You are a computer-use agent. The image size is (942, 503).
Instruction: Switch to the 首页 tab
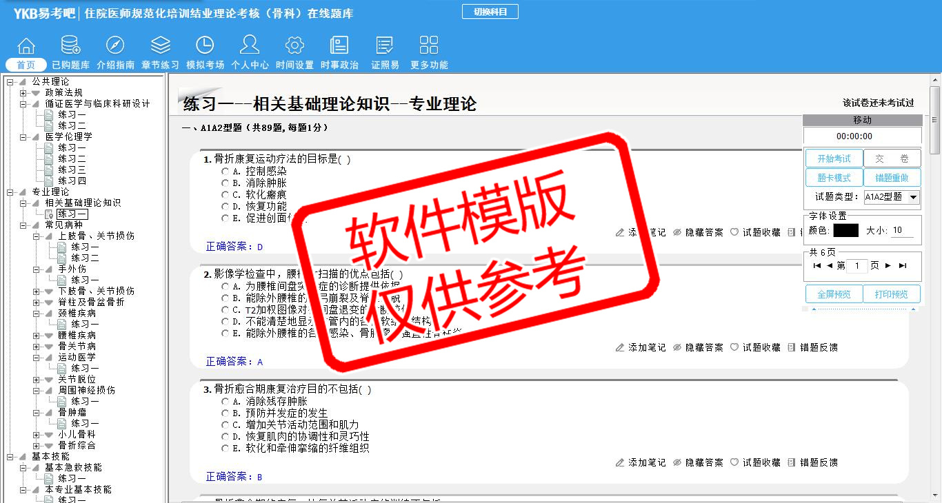[26, 65]
